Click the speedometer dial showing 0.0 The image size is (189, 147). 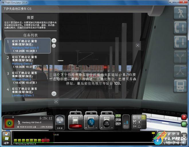click(60, 120)
